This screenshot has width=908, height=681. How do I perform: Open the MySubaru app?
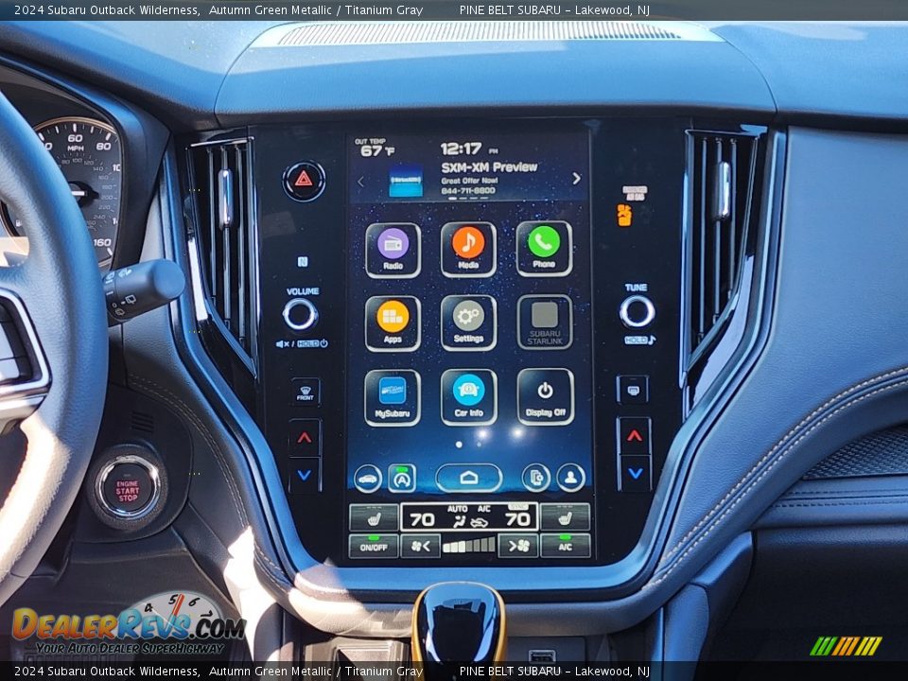[392, 398]
